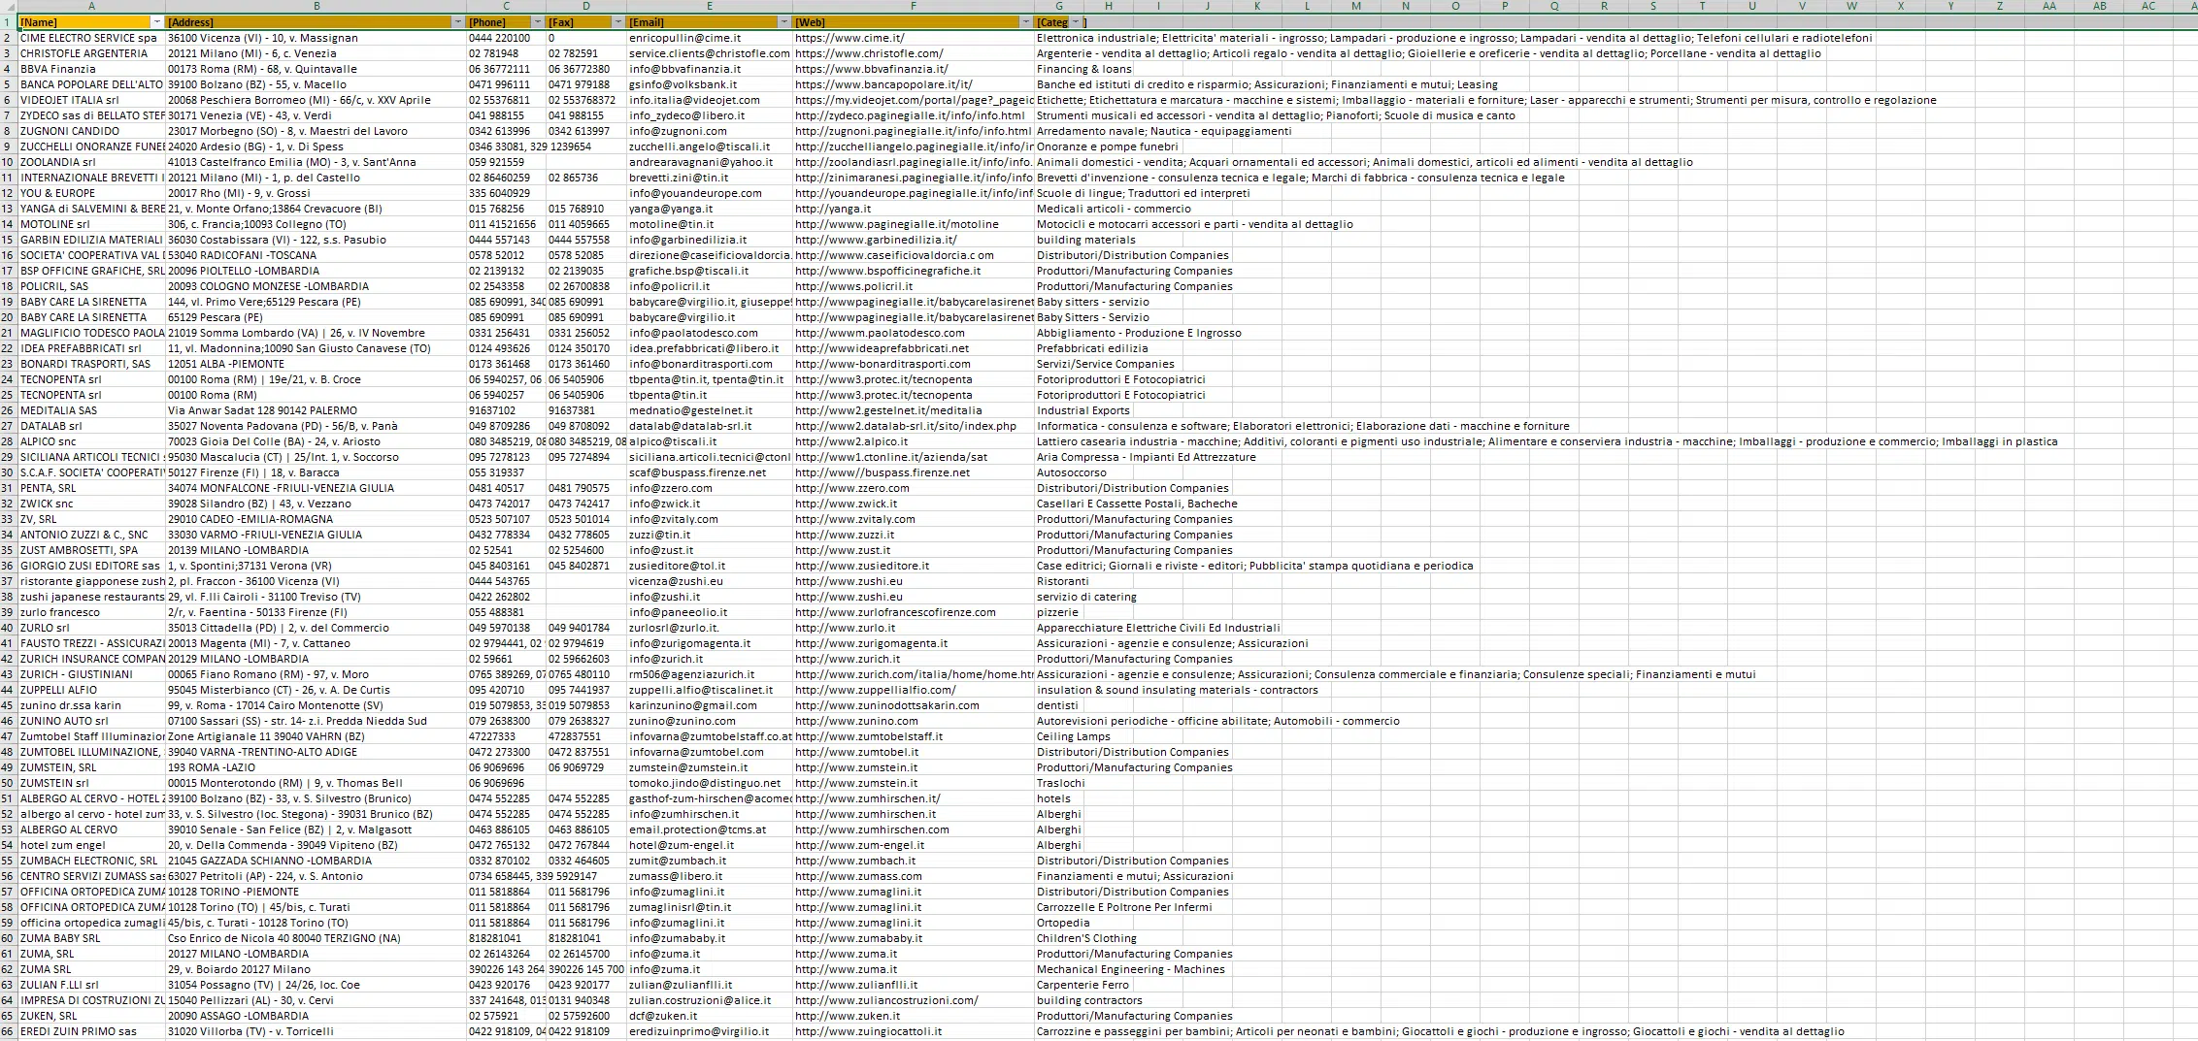Select the info@bbvafinanzia.it email cell
The width and height of the screenshot is (2198, 1041).
709,69
